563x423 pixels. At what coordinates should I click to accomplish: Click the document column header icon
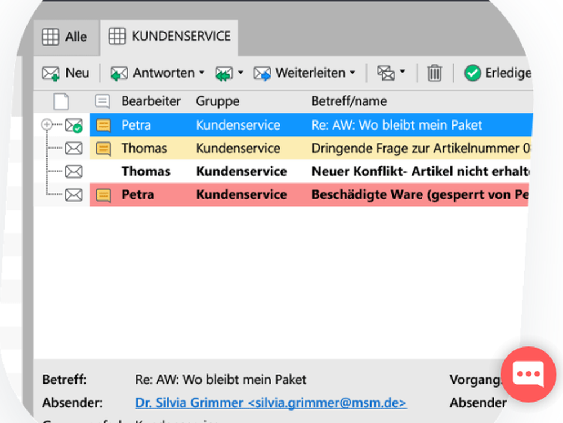61,101
